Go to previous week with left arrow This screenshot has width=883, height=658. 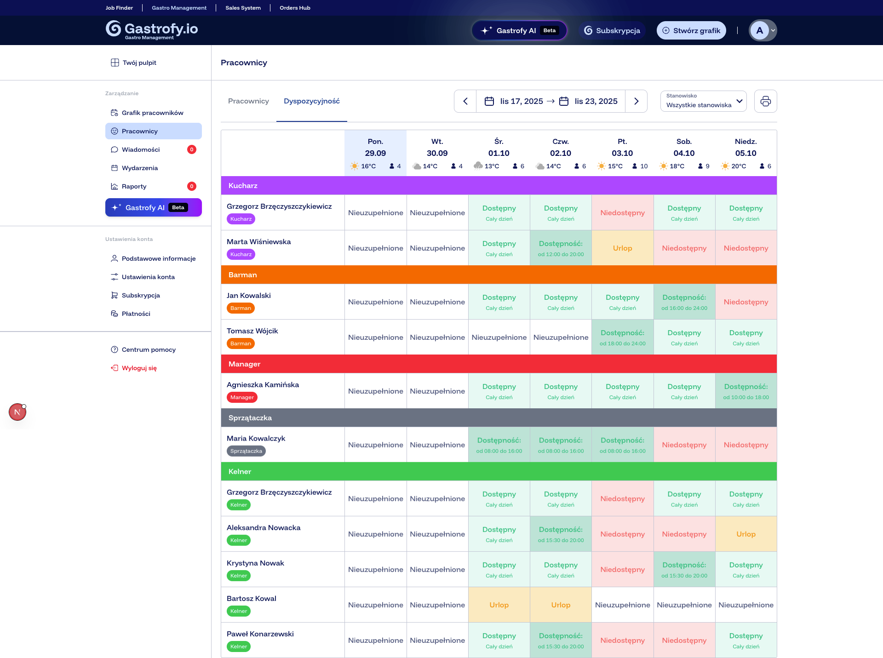[x=465, y=101]
